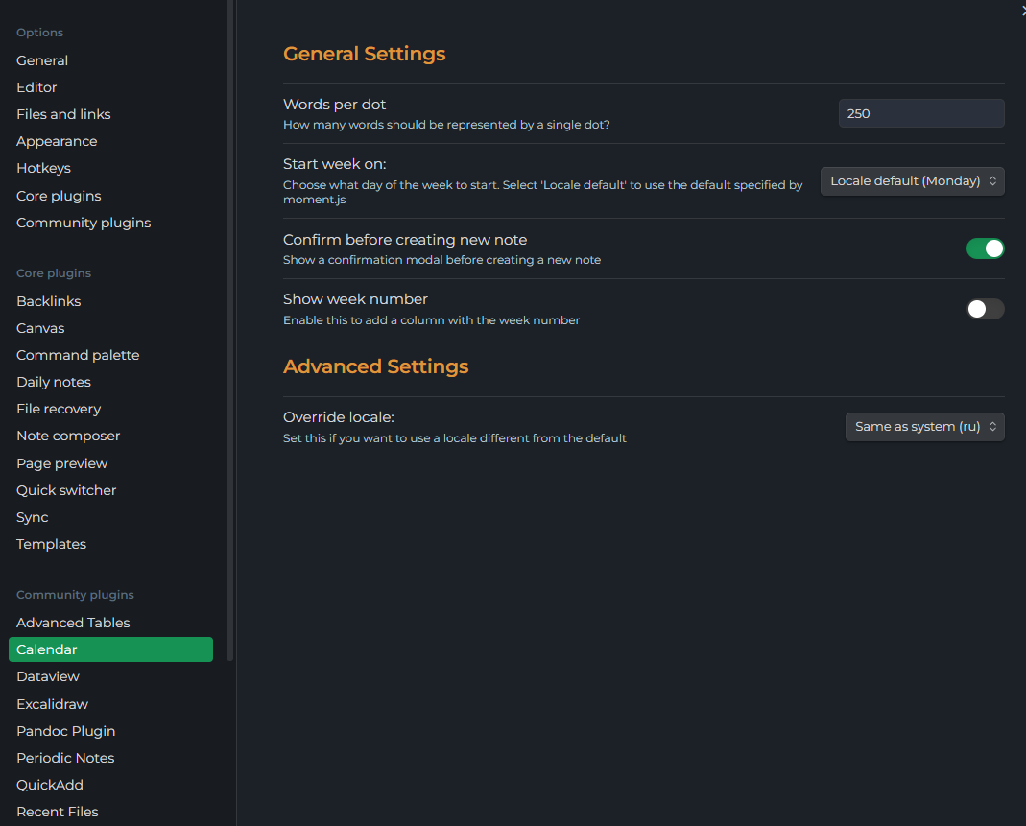Open Canvas plugin settings

(x=40, y=328)
